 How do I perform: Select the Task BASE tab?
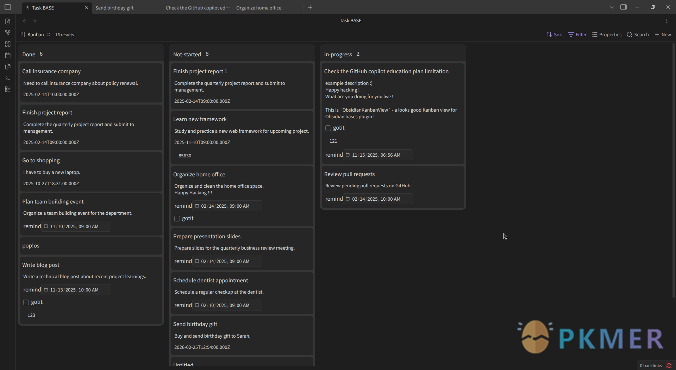pos(43,8)
